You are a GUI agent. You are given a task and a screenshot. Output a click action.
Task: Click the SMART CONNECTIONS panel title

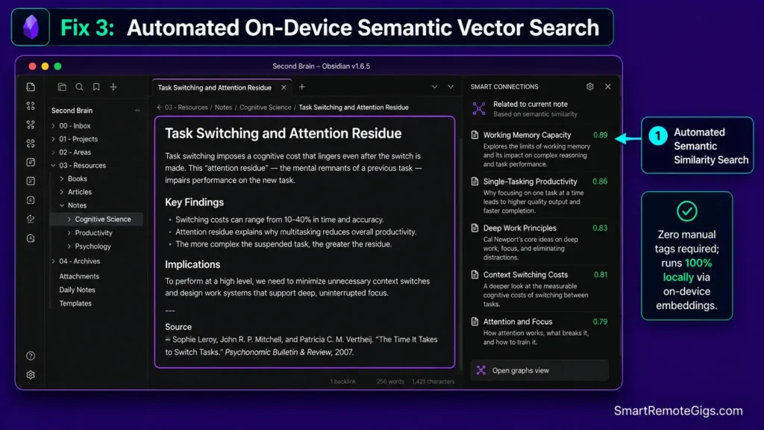504,87
